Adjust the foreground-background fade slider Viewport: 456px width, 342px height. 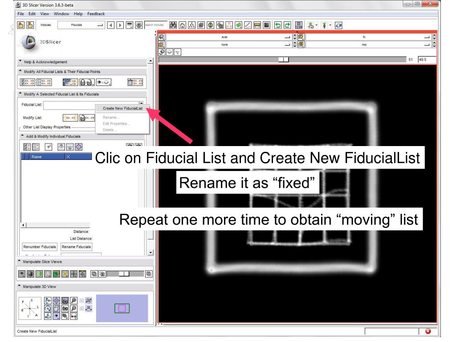point(125,274)
